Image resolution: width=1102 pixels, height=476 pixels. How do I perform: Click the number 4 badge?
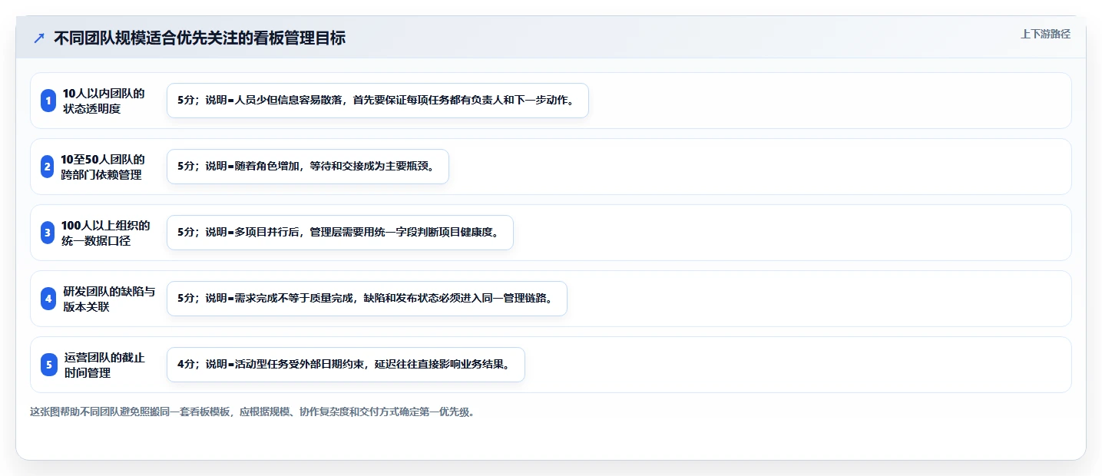pos(49,299)
